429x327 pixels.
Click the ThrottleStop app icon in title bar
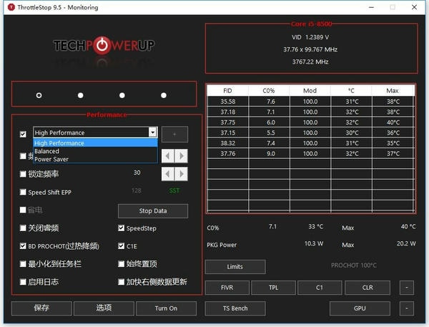(x=11, y=7)
